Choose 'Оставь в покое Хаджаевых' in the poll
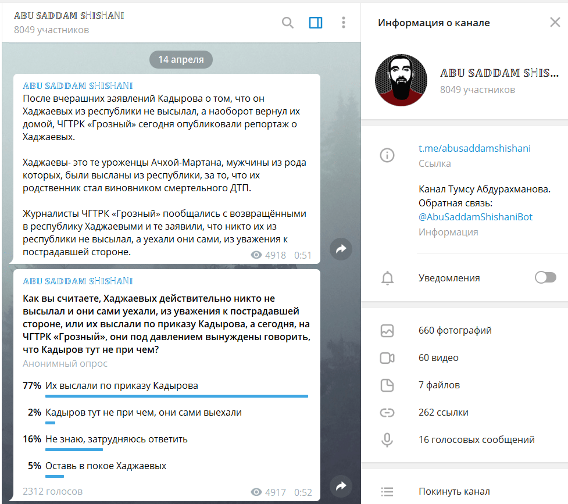This screenshot has width=568, height=504. click(x=108, y=466)
